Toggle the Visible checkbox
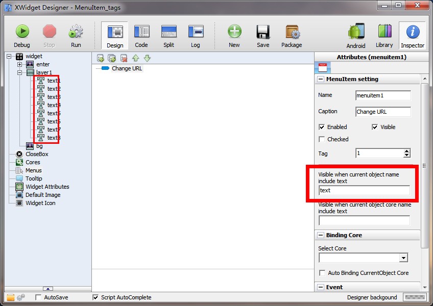 click(x=375, y=127)
